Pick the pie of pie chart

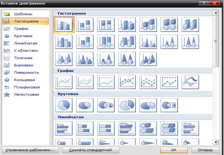pos(106,105)
